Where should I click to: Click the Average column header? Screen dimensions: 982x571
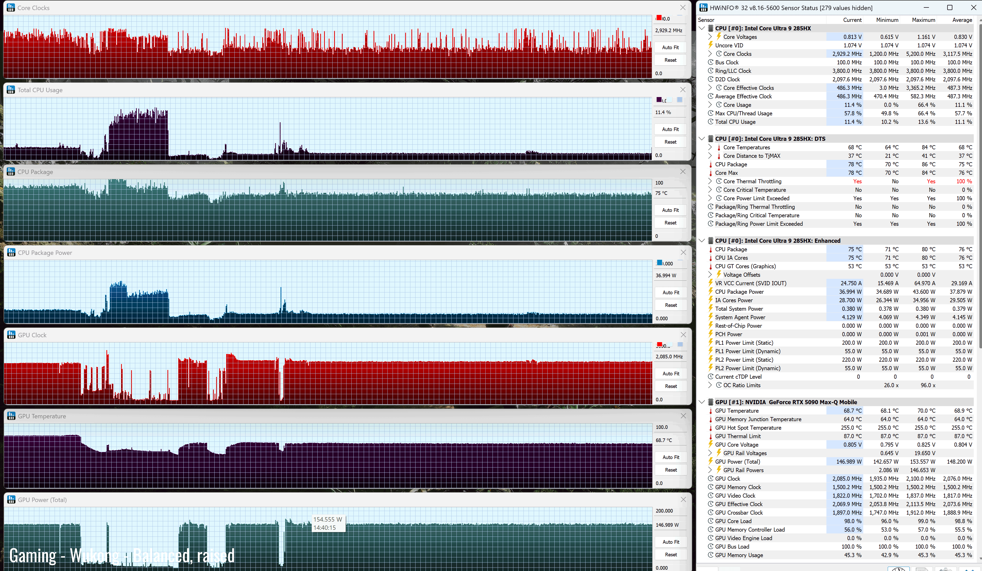pyautogui.click(x=955, y=20)
